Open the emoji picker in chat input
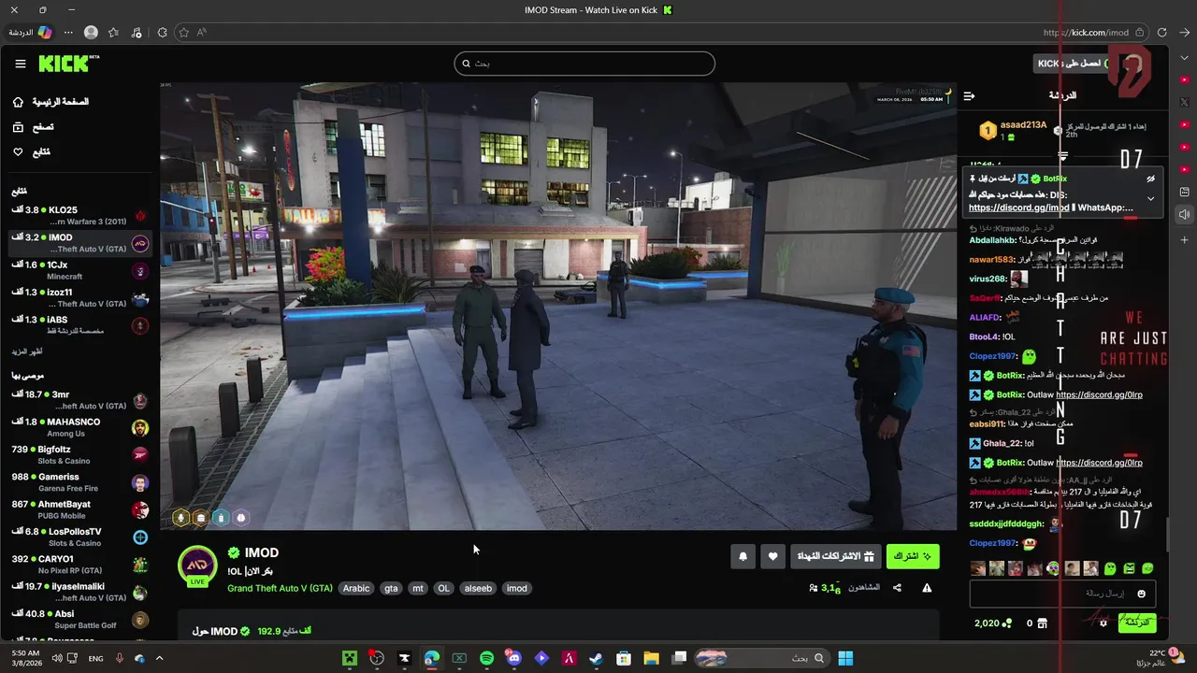 tap(1141, 594)
